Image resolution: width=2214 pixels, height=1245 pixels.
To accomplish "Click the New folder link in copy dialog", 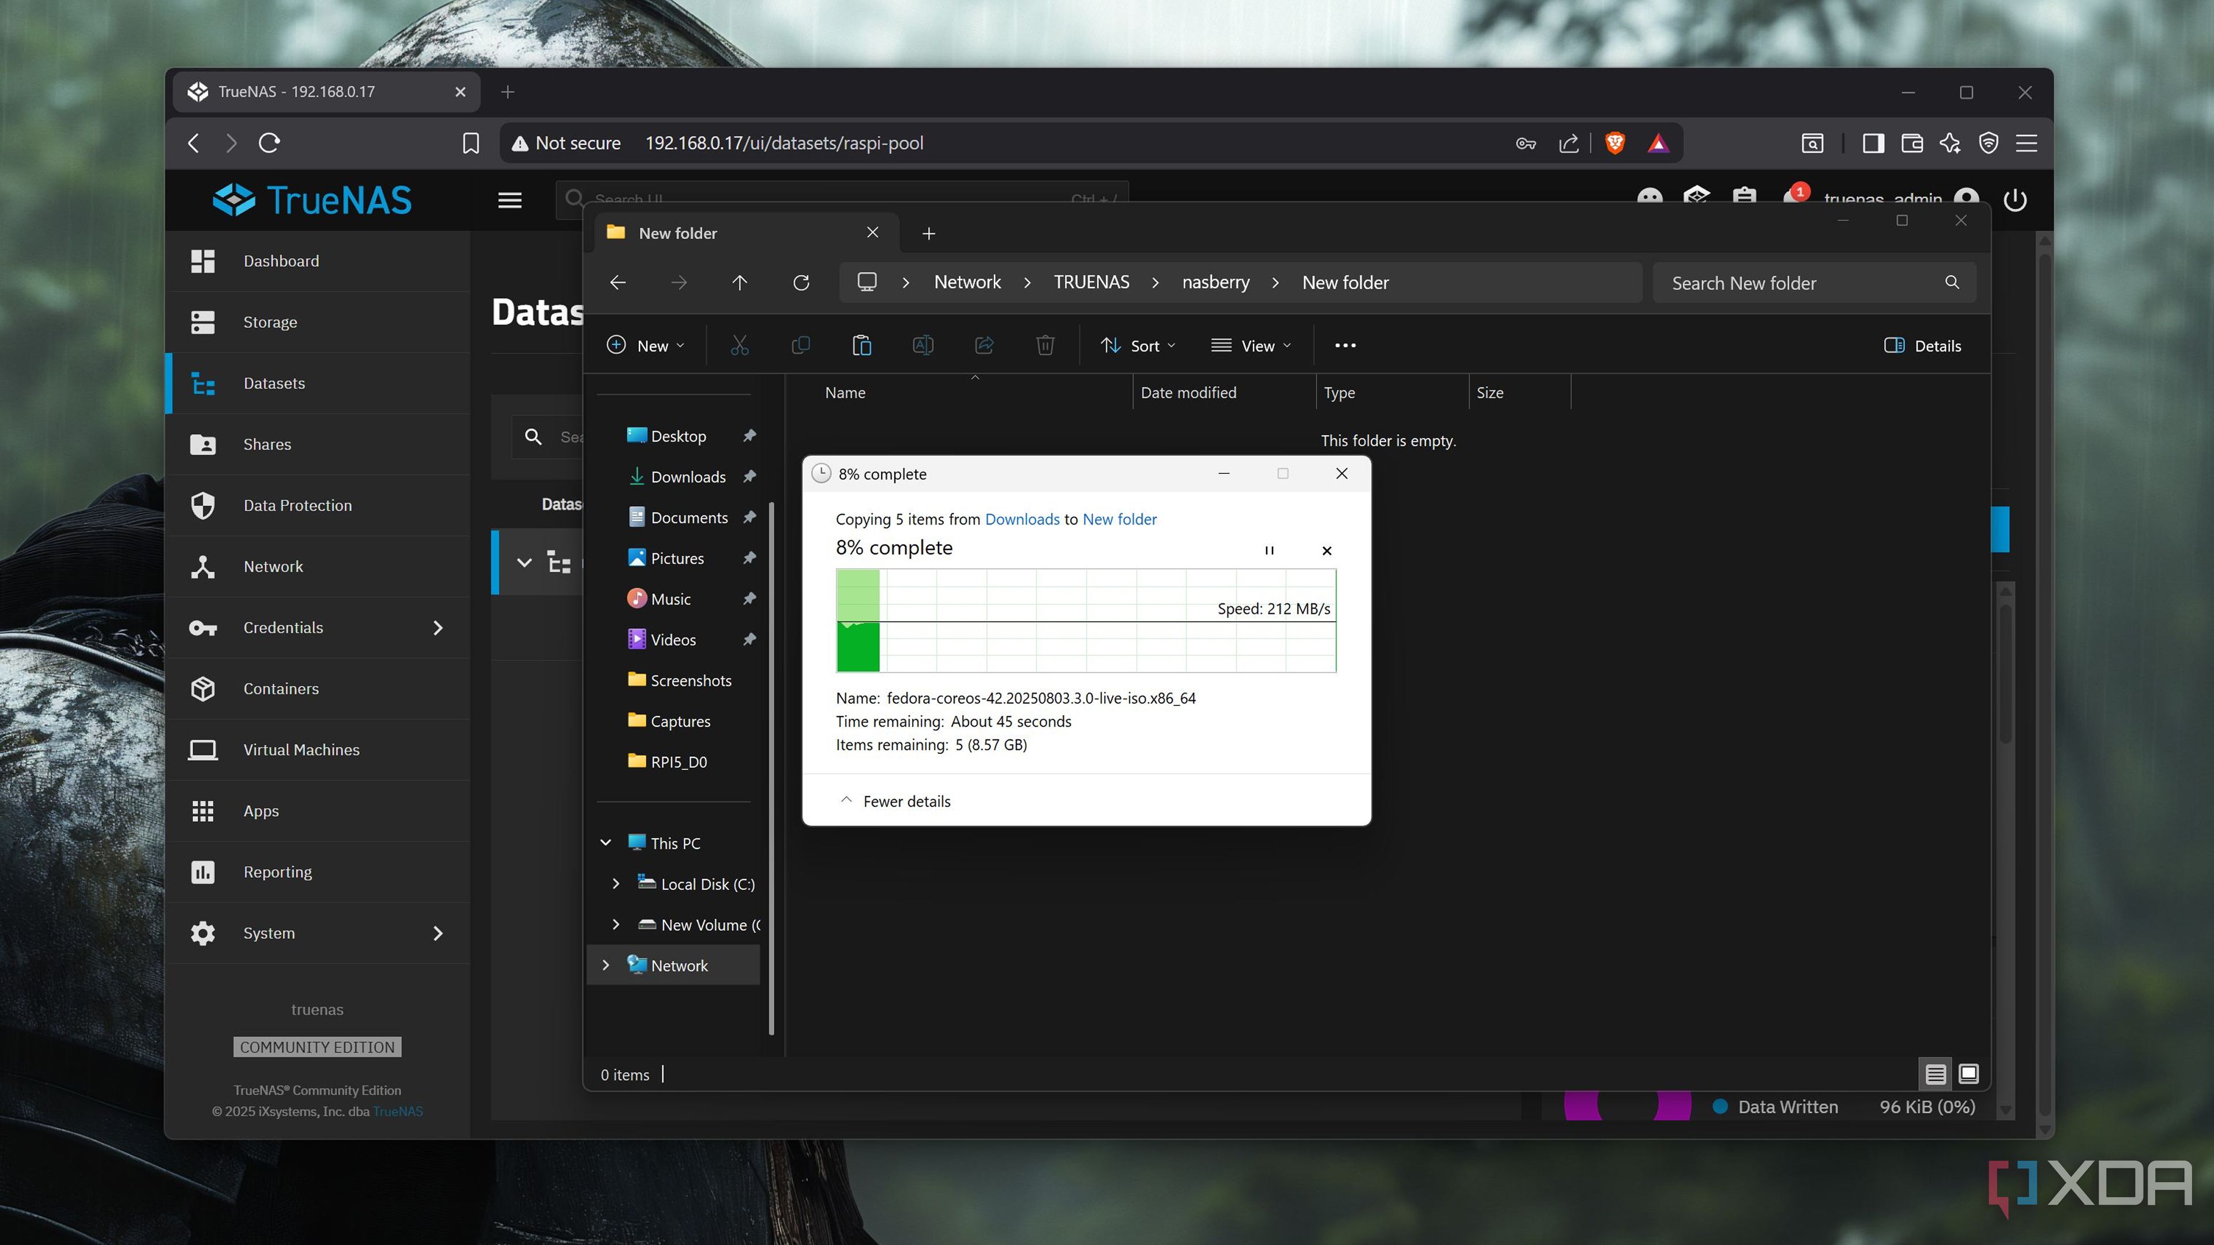I will pos(1119,519).
